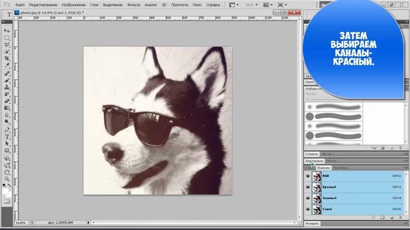Image resolution: width=410 pixels, height=230 pixels.
Task: Select the Clone Stamp tool
Action: (7, 87)
